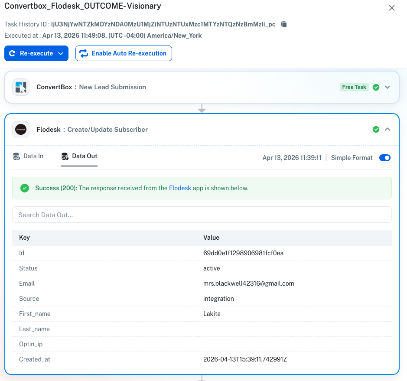Image resolution: width=407 pixels, height=381 pixels.
Task: Select the subscriber email value
Action: 248,283
